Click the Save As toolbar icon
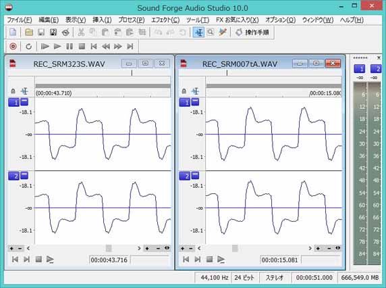This screenshot has height=288, width=386. (x=53, y=32)
